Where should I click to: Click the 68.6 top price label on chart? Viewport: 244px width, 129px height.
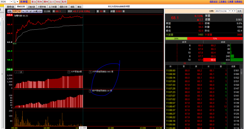click(x=9, y=15)
